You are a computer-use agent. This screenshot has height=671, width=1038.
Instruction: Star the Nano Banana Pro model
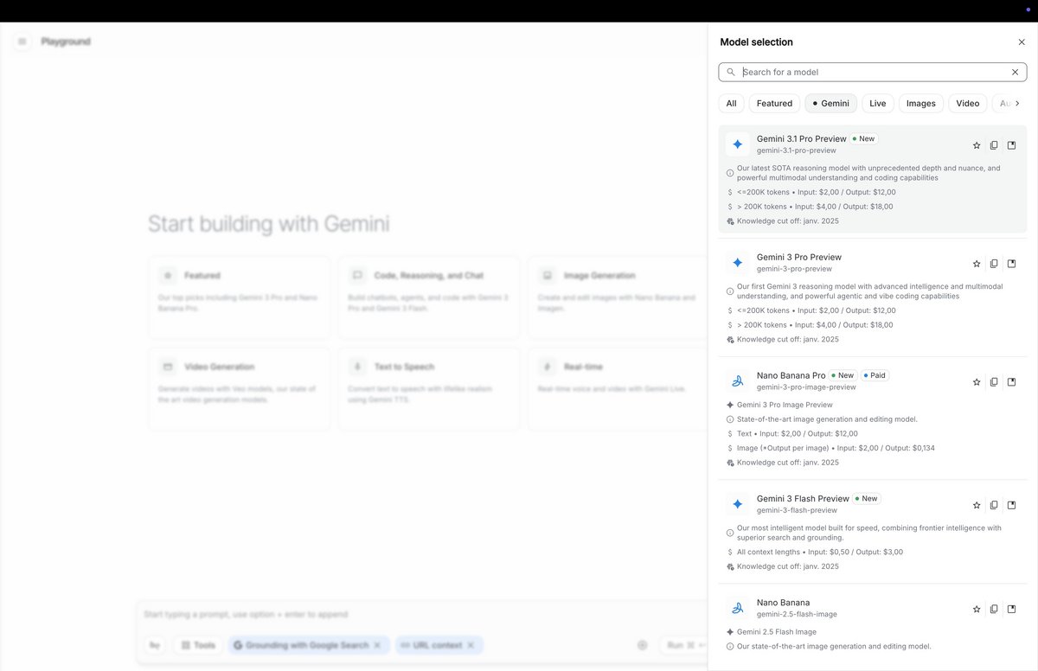(x=977, y=381)
